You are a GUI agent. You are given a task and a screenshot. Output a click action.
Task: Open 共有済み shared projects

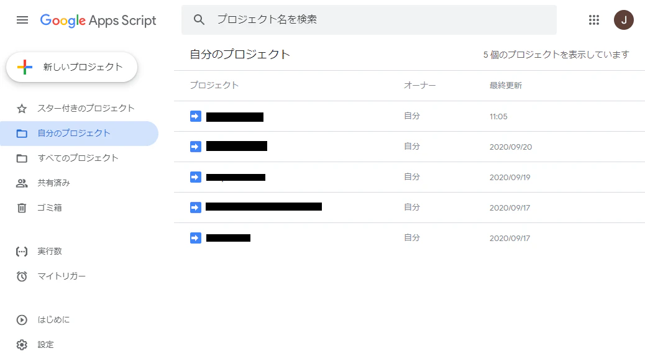tap(79, 183)
